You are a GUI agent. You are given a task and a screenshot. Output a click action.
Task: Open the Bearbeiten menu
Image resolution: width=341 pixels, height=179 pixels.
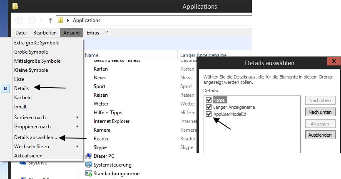45,33
